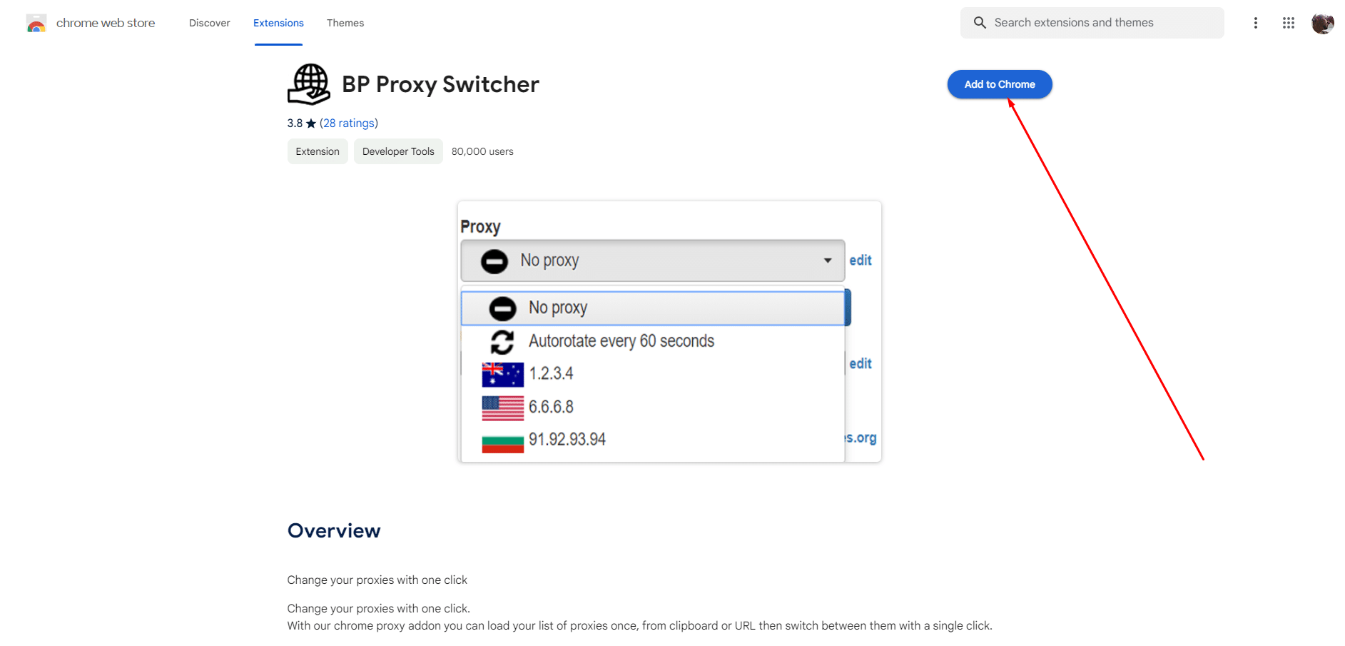1345x646 pixels.
Task: Switch to the Themes tab
Action: point(345,23)
